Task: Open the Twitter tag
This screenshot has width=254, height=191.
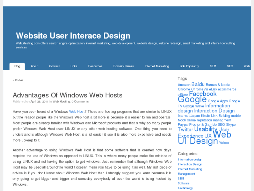Action: point(186,130)
